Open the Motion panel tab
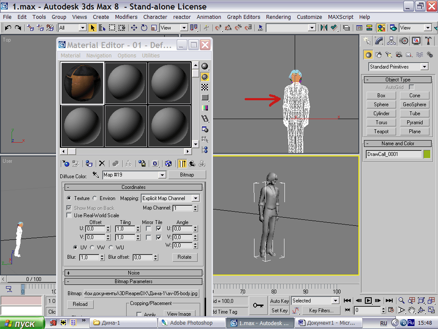The width and height of the screenshot is (438, 329). (404, 41)
